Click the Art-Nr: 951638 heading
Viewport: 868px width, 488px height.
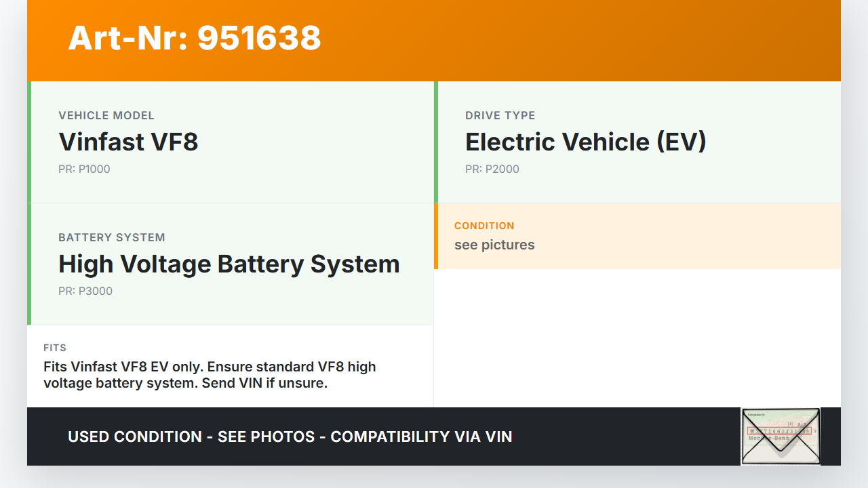(195, 38)
